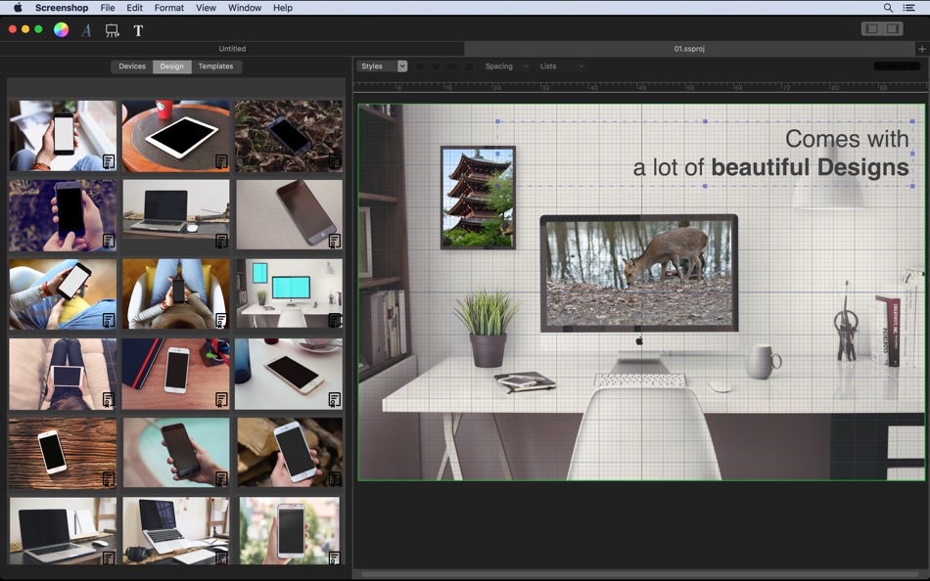This screenshot has width=930, height=581.
Task: Click the add canvas easel icon
Action: (113, 30)
